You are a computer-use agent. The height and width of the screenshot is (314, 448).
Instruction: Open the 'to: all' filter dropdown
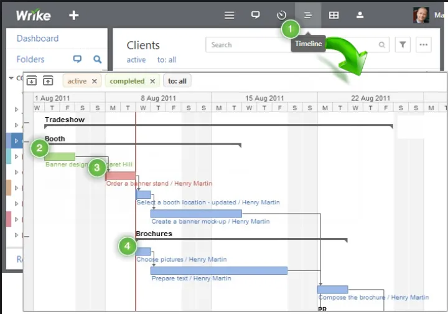(177, 81)
